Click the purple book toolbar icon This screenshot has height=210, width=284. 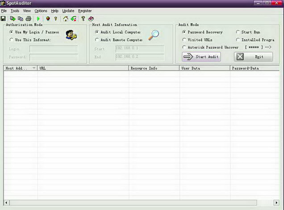pos(91,18)
